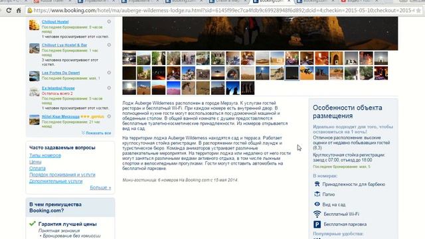
Task: Select the two pointing silhouettes blue-sky thumbnail
Action: click(233, 88)
